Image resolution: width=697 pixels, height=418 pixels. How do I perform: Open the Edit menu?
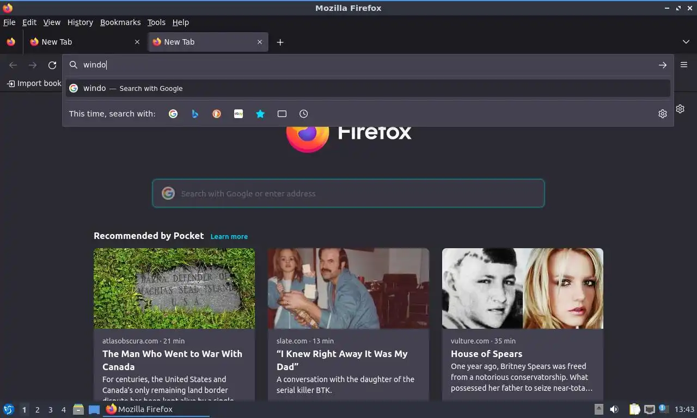tap(29, 22)
